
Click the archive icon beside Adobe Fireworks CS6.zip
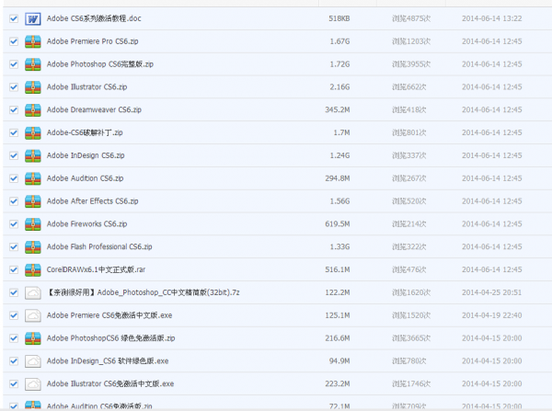[x=33, y=224]
